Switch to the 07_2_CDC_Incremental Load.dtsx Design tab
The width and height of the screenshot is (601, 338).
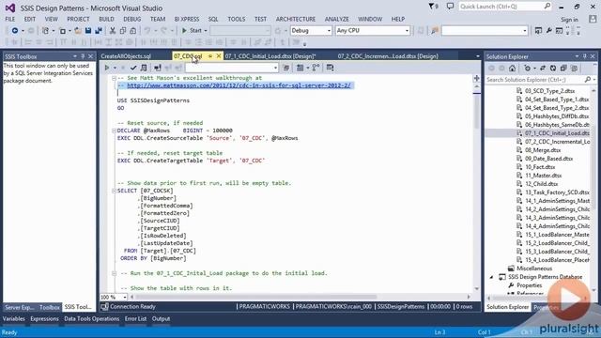coord(388,56)
